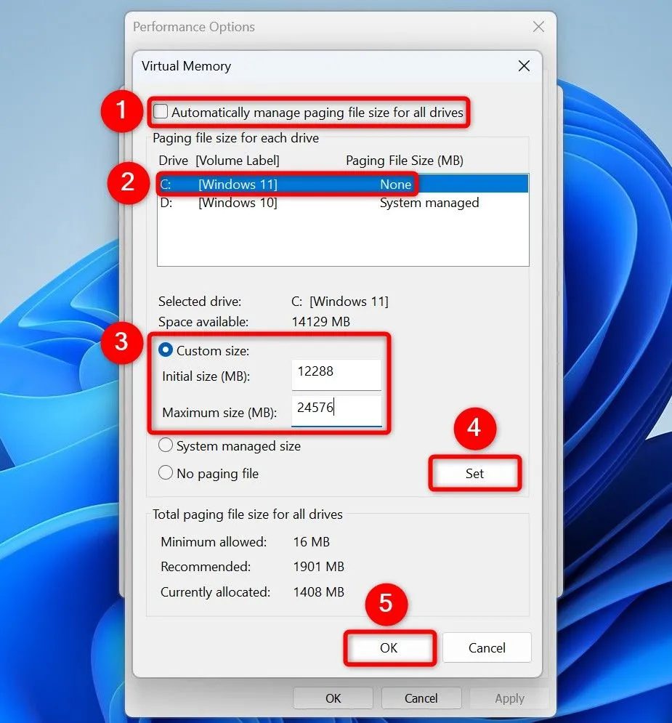The height and width of the screenshot is (723, 672).
Task: Confirm with OK in Virtual Memory dialog
Action: [389, 647]
